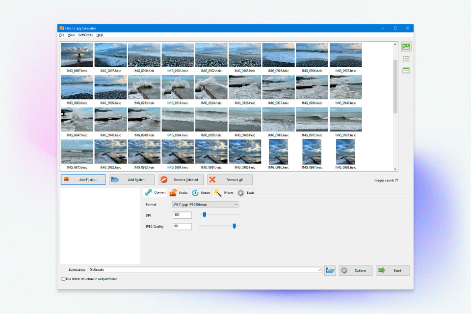Click the Images count: 77 text
The height and width of the screenshot is (314, 471).
(386, 180)
